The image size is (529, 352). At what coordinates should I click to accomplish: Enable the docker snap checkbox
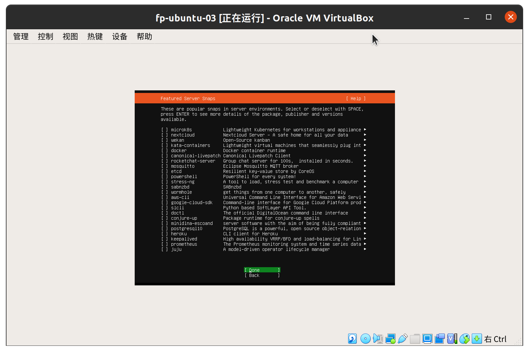click(165, 150)
